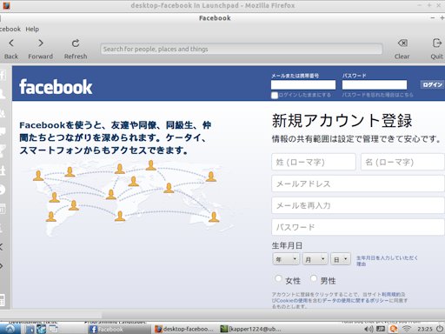Switch to desktop-faceboo... Firefox taskbar window
The height and width of the screenshot is (334, 445).
coord(184,329)
